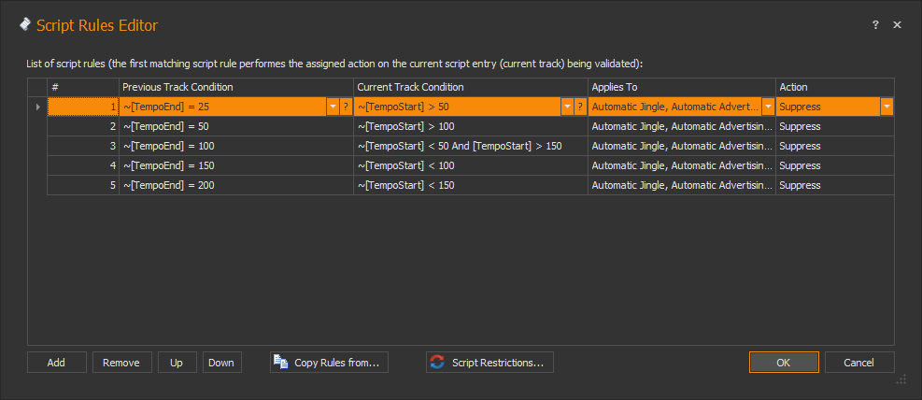Remove the selected script rule
This screenshot has width=922, height=400.
click(121, 363)
